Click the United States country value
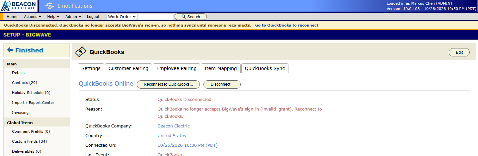Screen dimensions: 478x156 [172, 136]
